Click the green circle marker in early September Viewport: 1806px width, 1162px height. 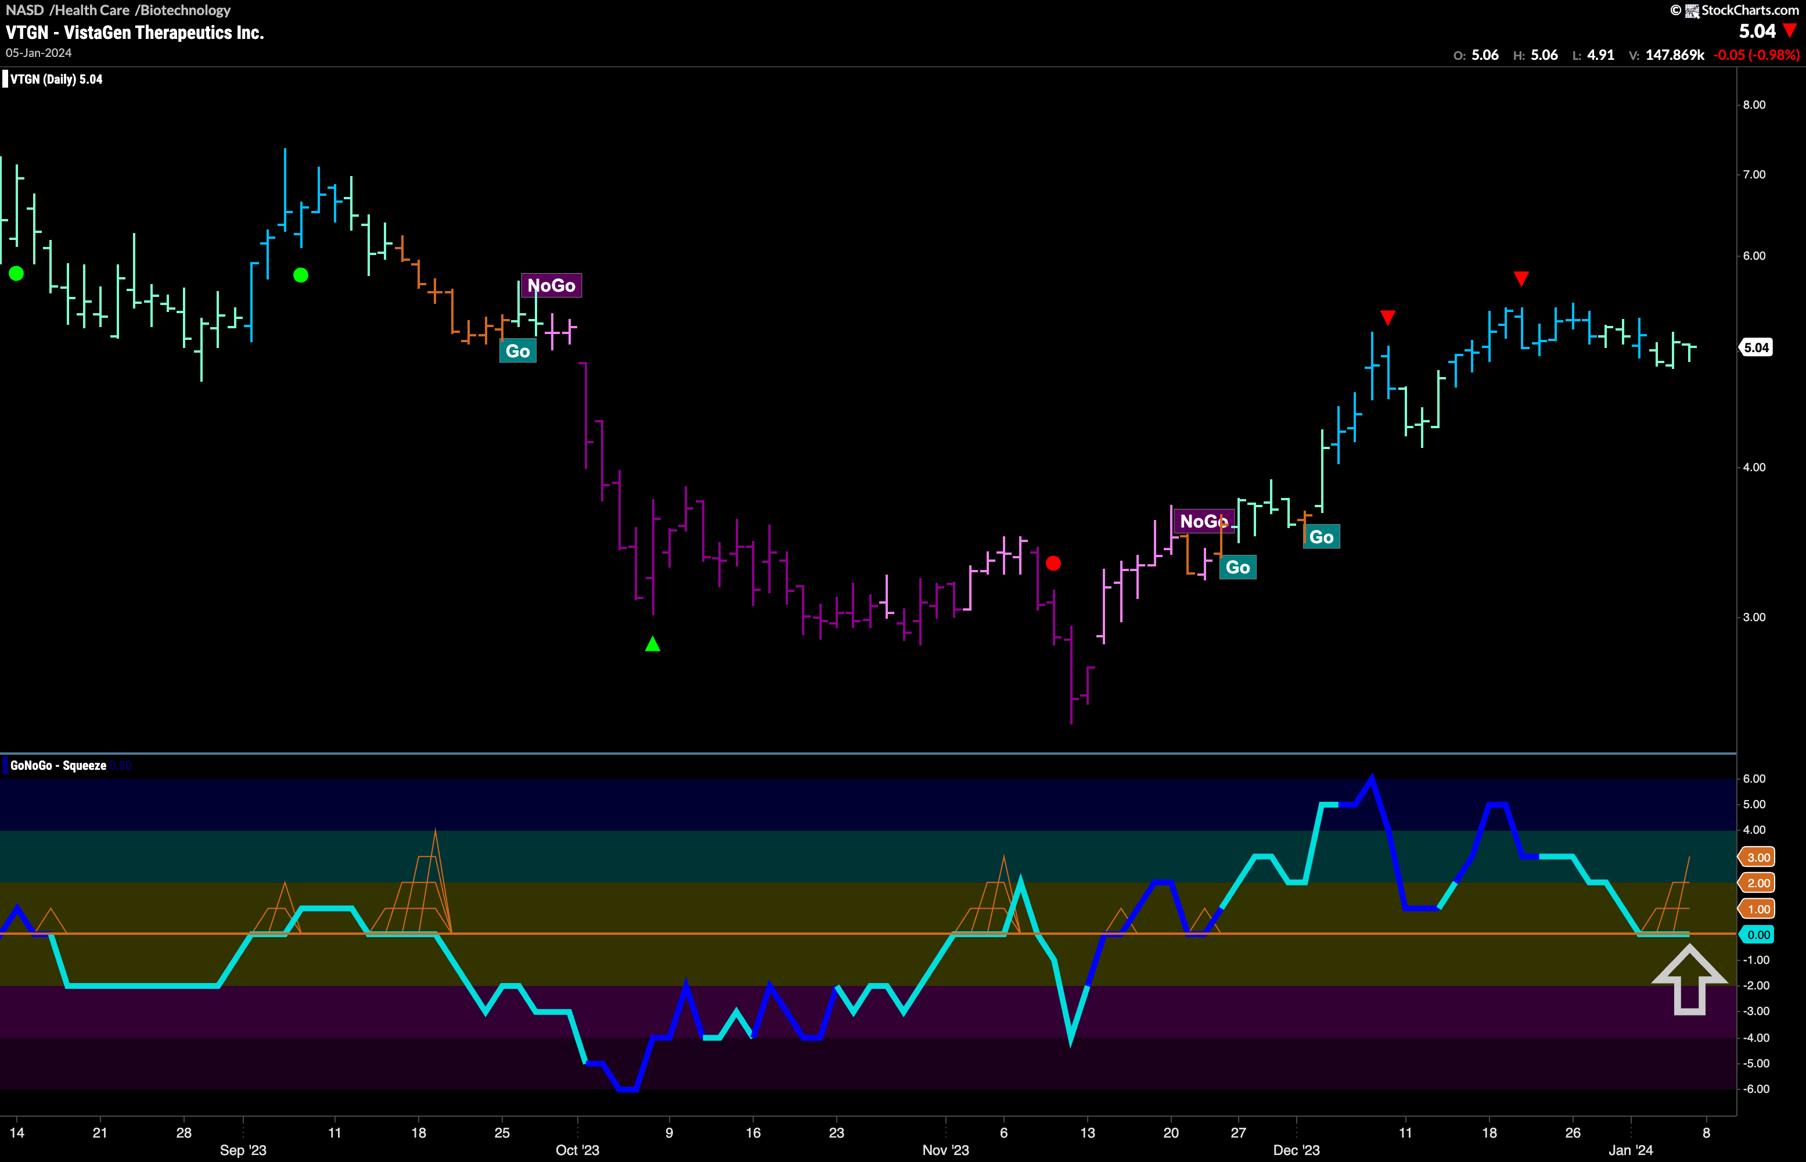pos(300,275)
